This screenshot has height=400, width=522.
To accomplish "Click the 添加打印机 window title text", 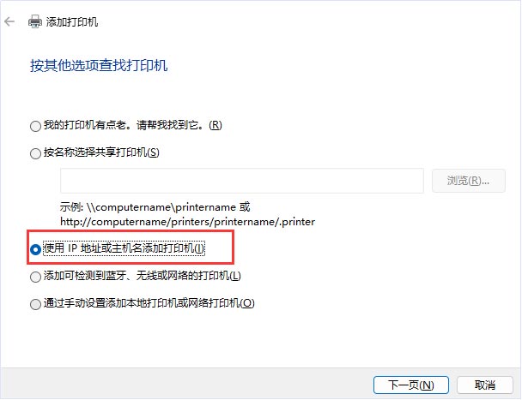I will pyautogui.click(x=72, y=22).
